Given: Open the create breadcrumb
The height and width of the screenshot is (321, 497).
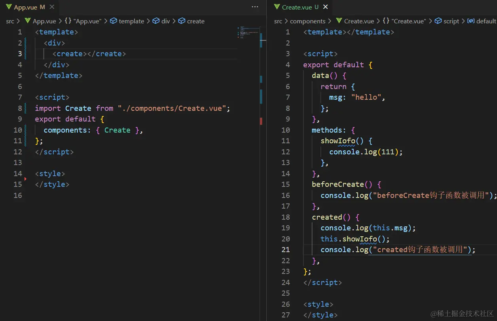Looking at the screenshot, I should 195,21.
